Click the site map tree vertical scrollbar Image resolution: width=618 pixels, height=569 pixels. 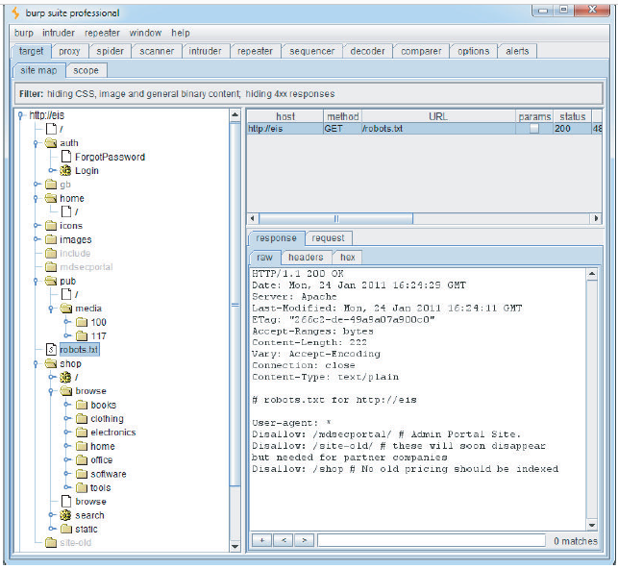(x=235, y=306)
